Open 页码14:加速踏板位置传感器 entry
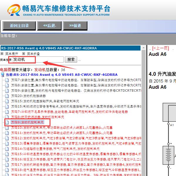Image resolution: width=176 pixels, height=176 pixels. (55, 149)
